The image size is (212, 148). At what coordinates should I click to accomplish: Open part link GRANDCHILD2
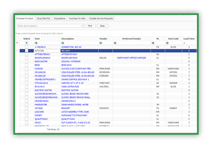click(42, 101)
